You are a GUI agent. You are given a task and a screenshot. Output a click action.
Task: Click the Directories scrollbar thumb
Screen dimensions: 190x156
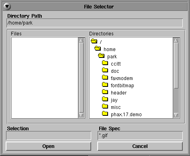[x=176, y=66]
